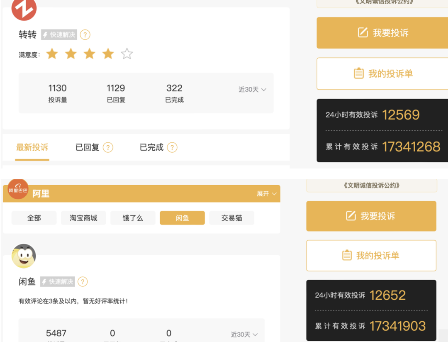
Task: Click the Alibaba logo in 阿里 header
Action: [18, 190]
